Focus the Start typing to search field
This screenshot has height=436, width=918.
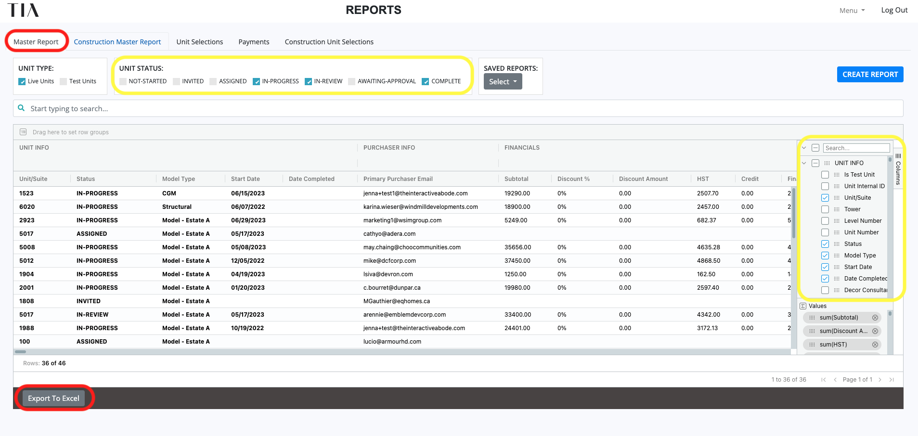pos(458,108)
